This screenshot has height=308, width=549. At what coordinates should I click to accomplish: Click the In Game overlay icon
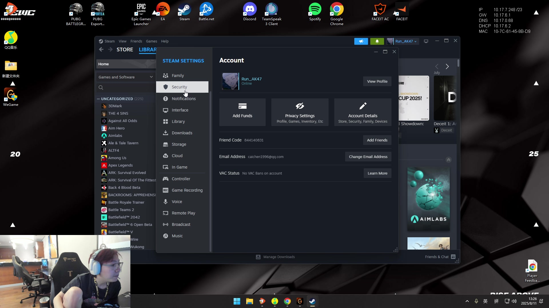(x=166, y=167)
